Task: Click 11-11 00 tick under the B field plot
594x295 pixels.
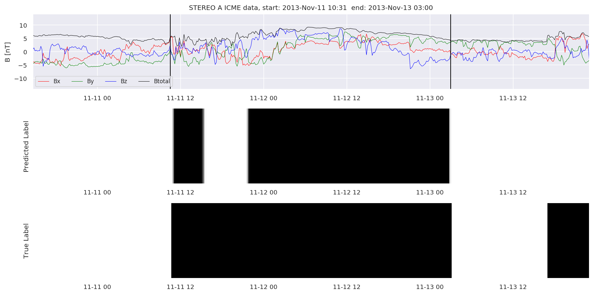Action: [97, 98]
